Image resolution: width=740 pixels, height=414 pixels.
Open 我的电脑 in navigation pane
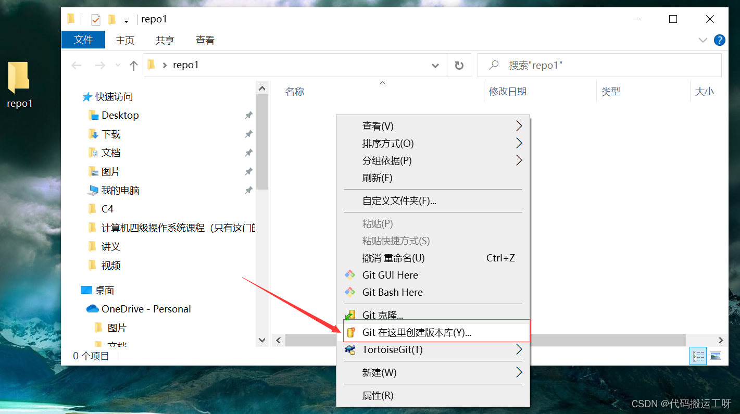pyautogui.click(x=120, y=190)
